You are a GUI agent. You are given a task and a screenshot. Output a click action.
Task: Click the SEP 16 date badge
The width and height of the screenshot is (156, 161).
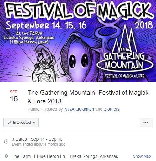click(14, 96)
